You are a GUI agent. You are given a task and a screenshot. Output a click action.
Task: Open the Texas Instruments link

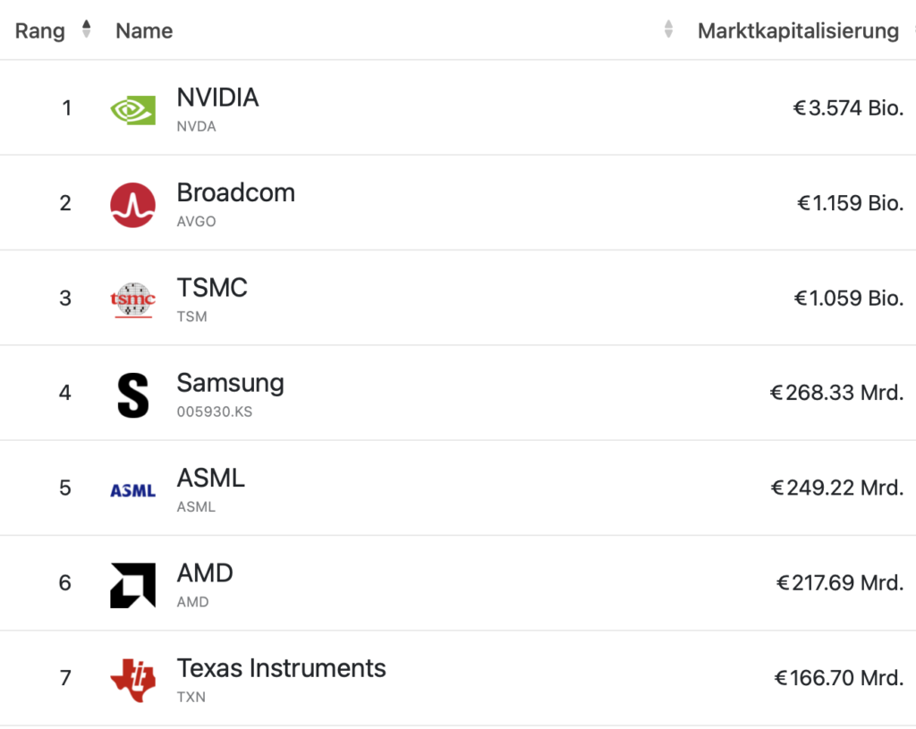(x=281, y=668)
